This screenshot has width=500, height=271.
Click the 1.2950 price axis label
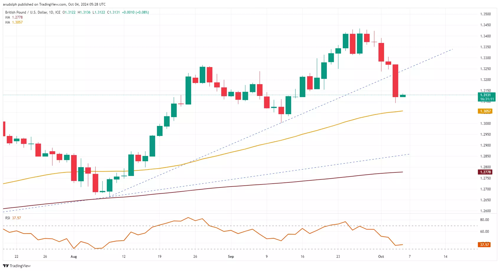point(486,134)
